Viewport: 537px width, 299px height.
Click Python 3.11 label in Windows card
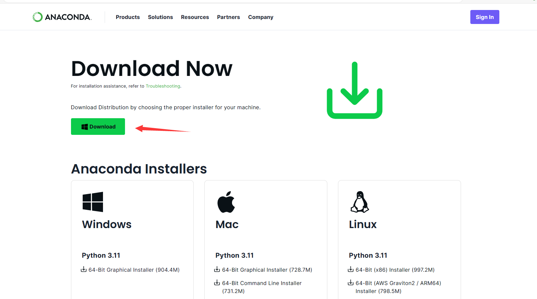tap(101, 255)
